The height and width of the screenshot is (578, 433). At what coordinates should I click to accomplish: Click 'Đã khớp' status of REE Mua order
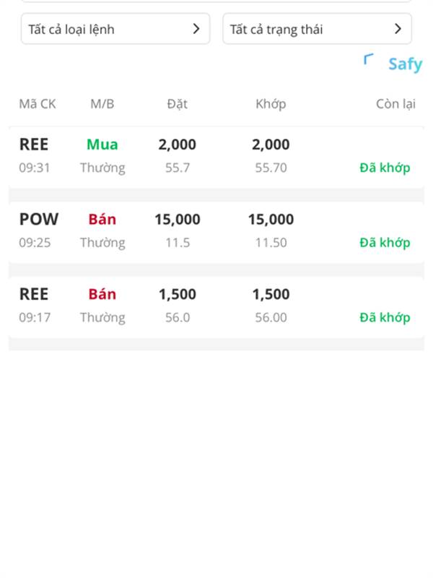point(385,168)
